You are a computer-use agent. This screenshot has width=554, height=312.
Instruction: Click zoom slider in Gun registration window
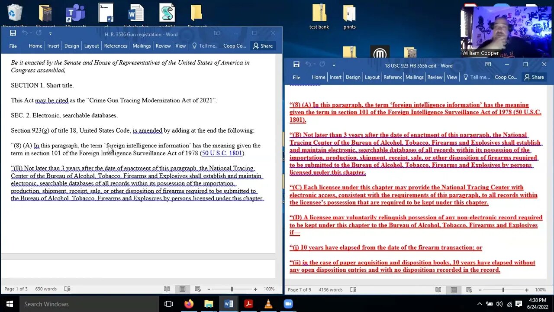(x=232, y=289)
